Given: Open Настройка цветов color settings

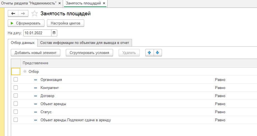Looking at the screenshot, I should 66,23.
